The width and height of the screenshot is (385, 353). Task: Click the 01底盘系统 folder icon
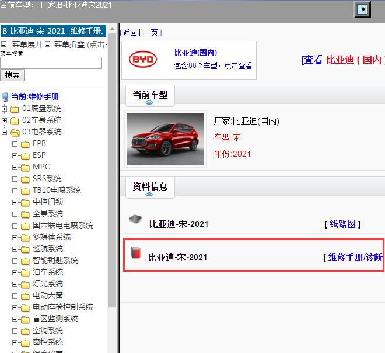click(x=15, y=109)
